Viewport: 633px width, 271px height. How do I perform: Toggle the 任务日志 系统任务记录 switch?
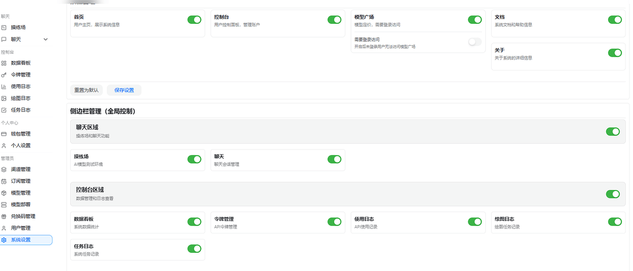coord(194,248)
